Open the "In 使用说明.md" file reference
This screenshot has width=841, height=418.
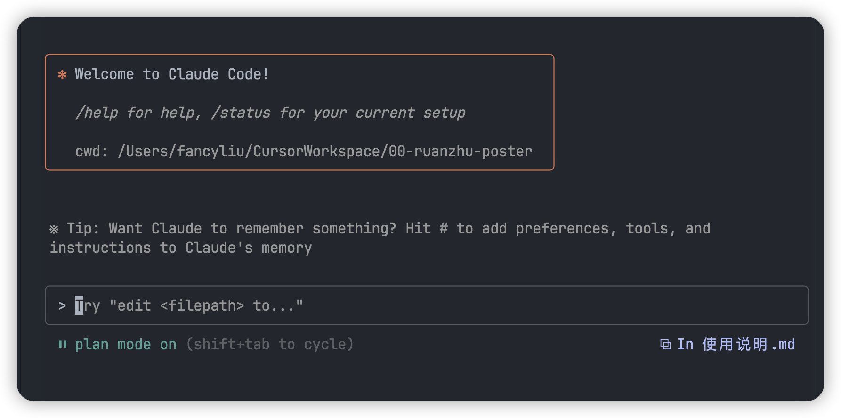pos(736,345)
